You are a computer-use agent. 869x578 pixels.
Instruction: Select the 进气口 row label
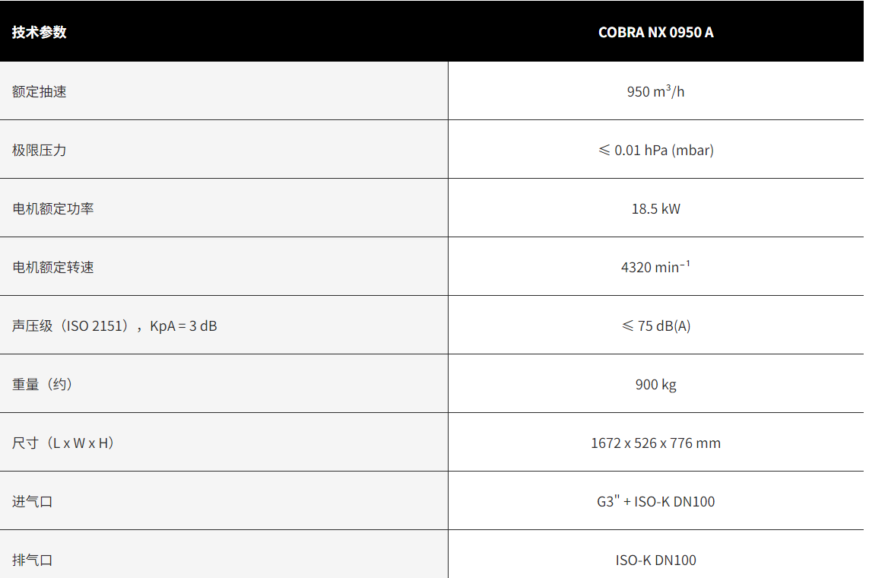(33, 501)
